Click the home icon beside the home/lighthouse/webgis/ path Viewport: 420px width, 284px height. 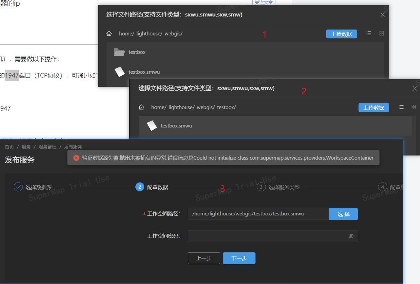(109, 33)
